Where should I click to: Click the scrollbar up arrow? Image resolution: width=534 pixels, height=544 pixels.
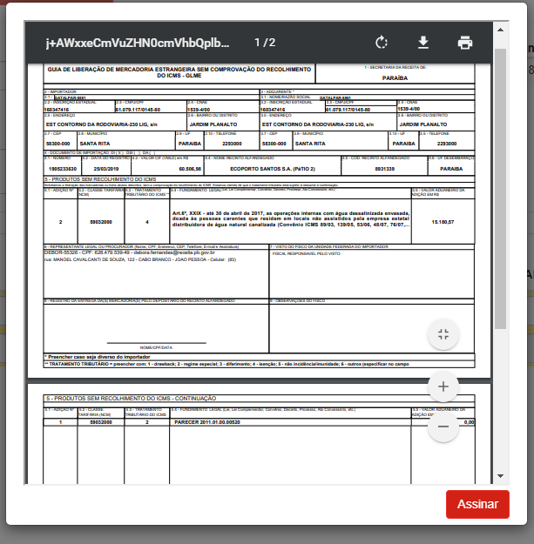(x=500, y=30)
